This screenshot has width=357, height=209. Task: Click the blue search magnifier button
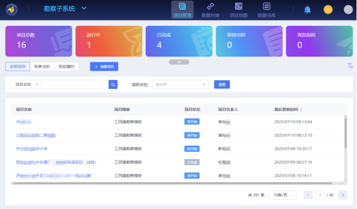point(113,84)
